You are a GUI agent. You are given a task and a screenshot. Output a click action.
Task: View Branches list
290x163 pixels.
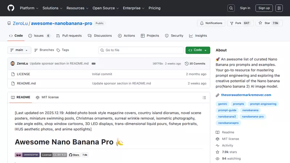[x=44, y=50]
